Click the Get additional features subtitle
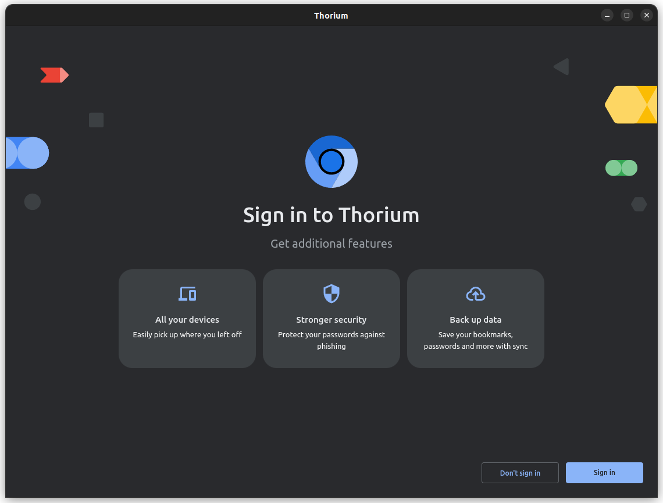 (331, 244)
